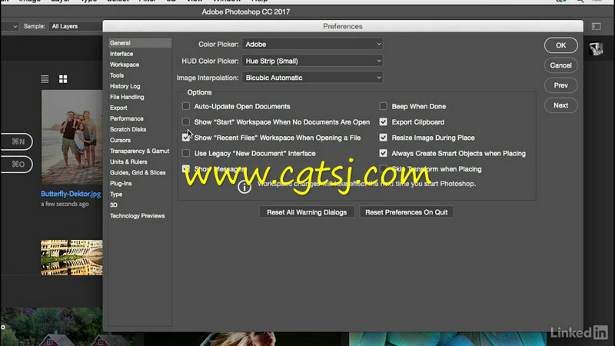The width and height of the screenshot is (615, 346).
Task: Select 3D preferences category
Action: [x=114, y=205]
